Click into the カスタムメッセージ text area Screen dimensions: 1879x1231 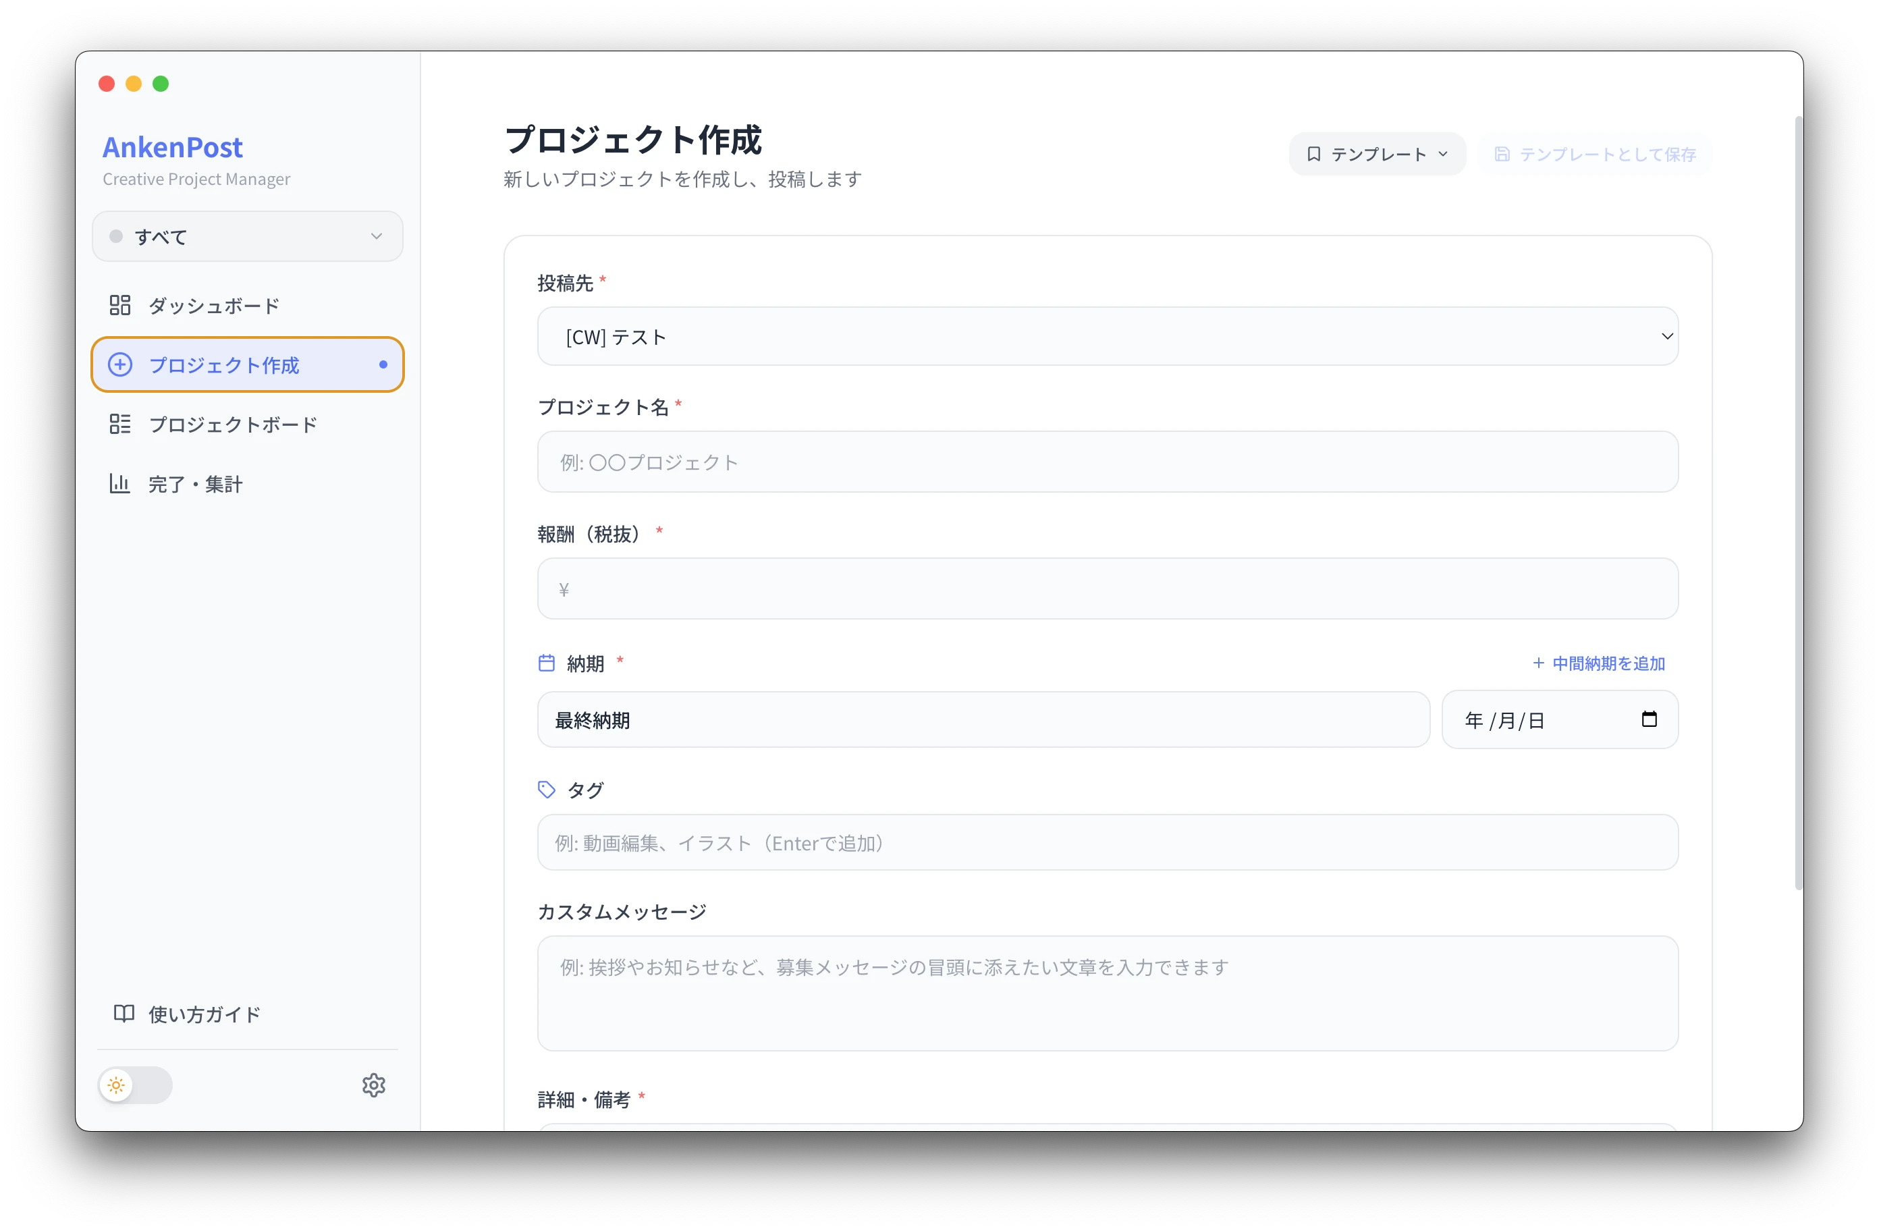[1107, 993]
